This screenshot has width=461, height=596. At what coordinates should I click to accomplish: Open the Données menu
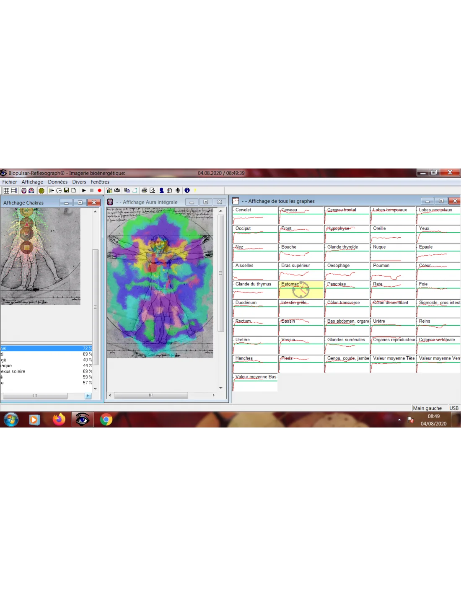coord(58,182)
